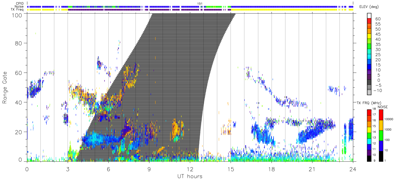Click the CPID value 151

200,3
